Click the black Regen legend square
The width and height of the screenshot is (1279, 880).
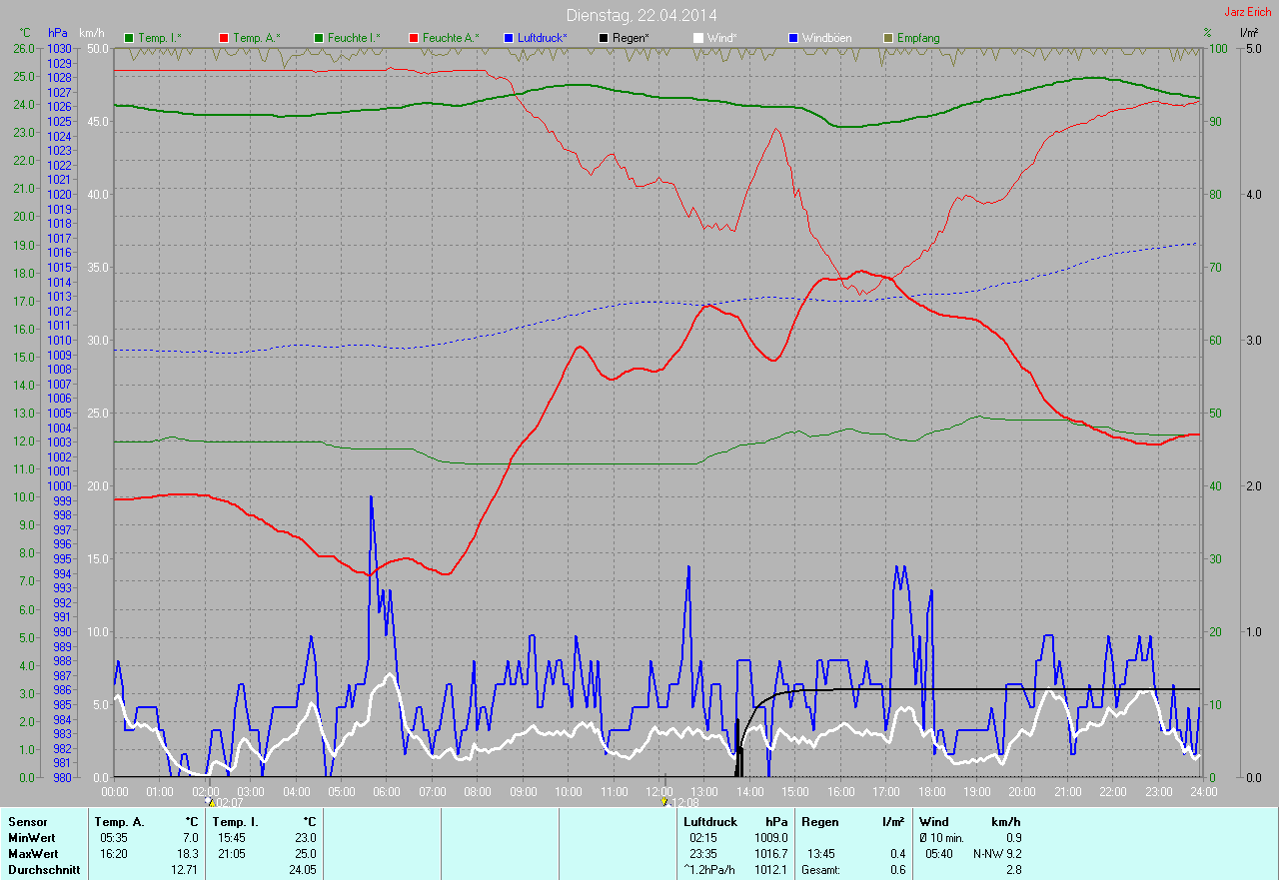604,38
